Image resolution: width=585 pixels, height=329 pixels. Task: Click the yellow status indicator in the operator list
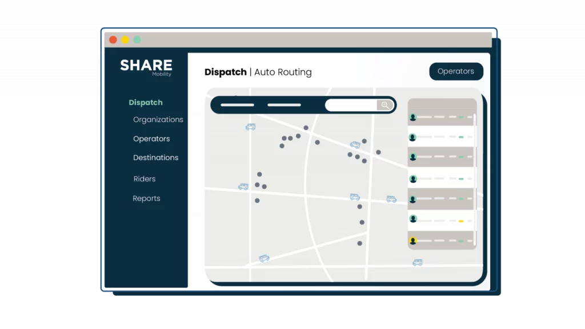[x=460, y=221]
